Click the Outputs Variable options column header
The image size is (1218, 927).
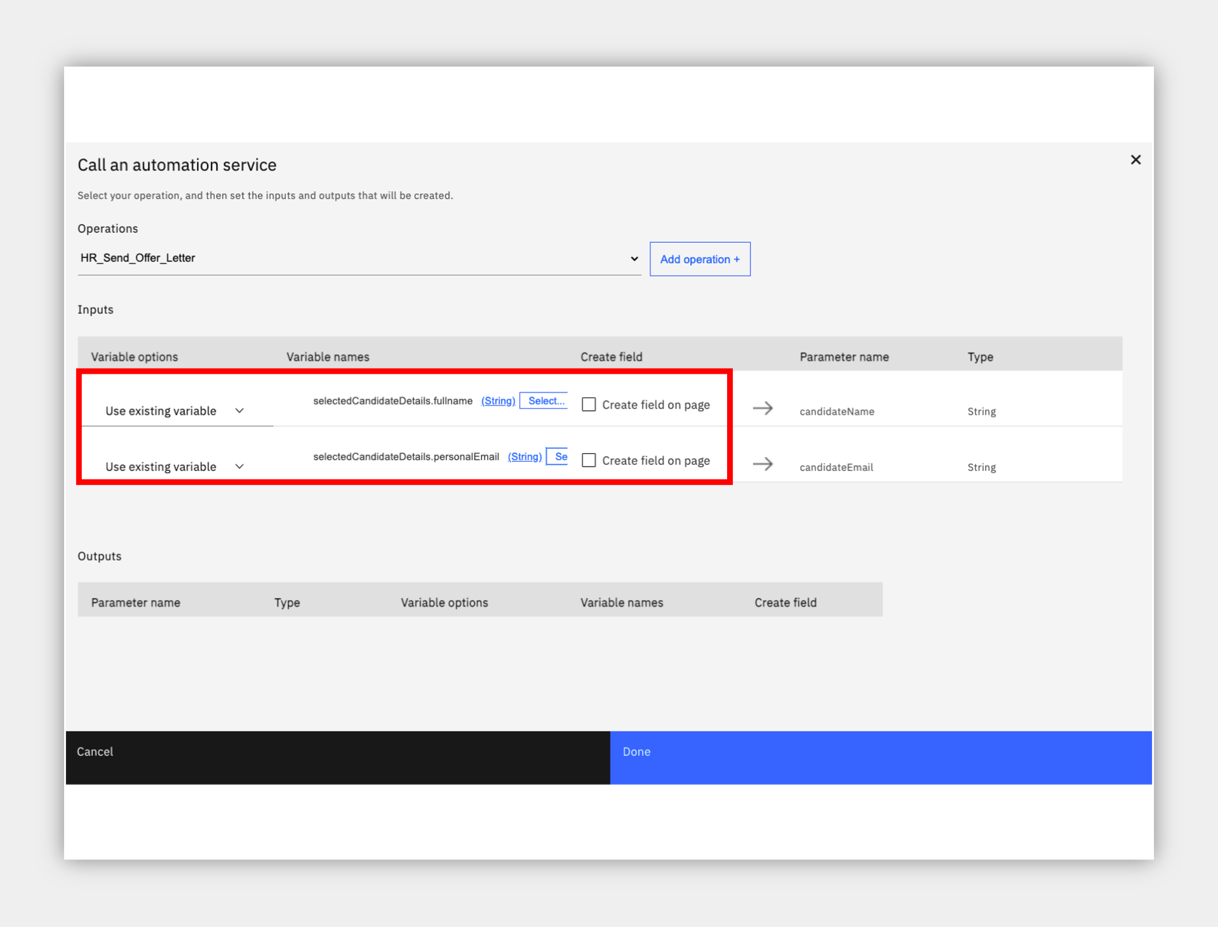pos(444,603)
